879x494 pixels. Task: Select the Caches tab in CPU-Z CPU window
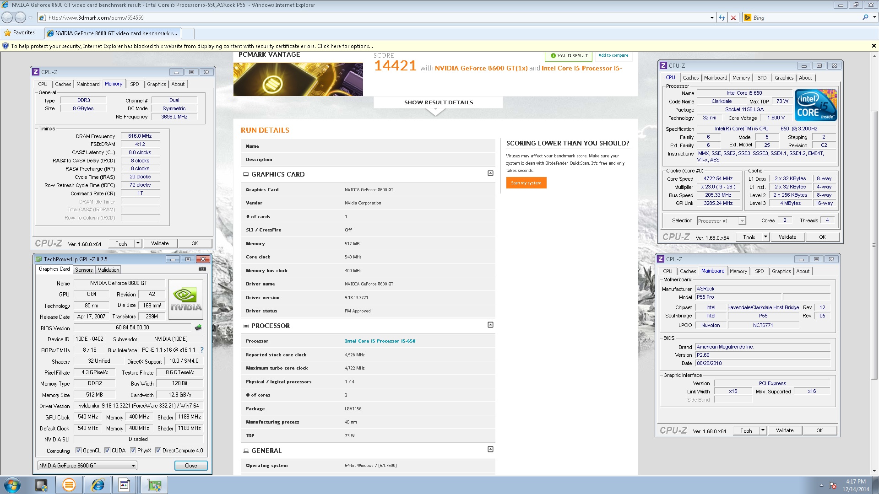(690, 78)
